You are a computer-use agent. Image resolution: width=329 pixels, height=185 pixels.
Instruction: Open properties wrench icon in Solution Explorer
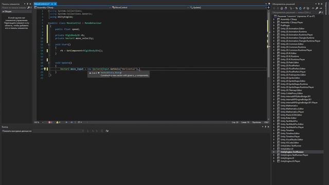click(x=317, y=8)
